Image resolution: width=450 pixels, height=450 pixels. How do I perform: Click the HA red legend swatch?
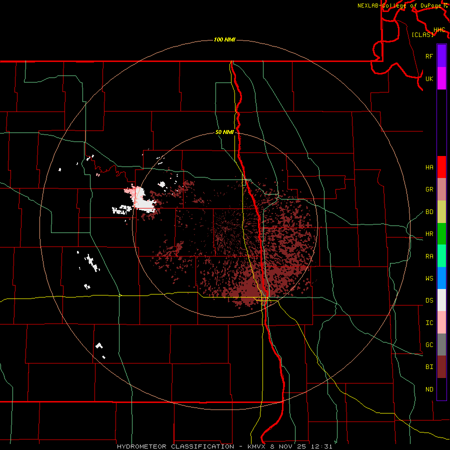[441, 167]
